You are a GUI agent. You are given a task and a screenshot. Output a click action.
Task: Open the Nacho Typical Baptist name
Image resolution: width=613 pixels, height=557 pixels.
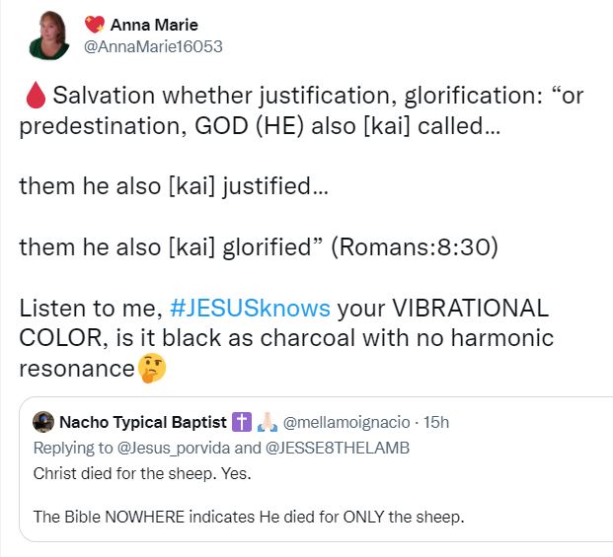click(x=141, y=423)
